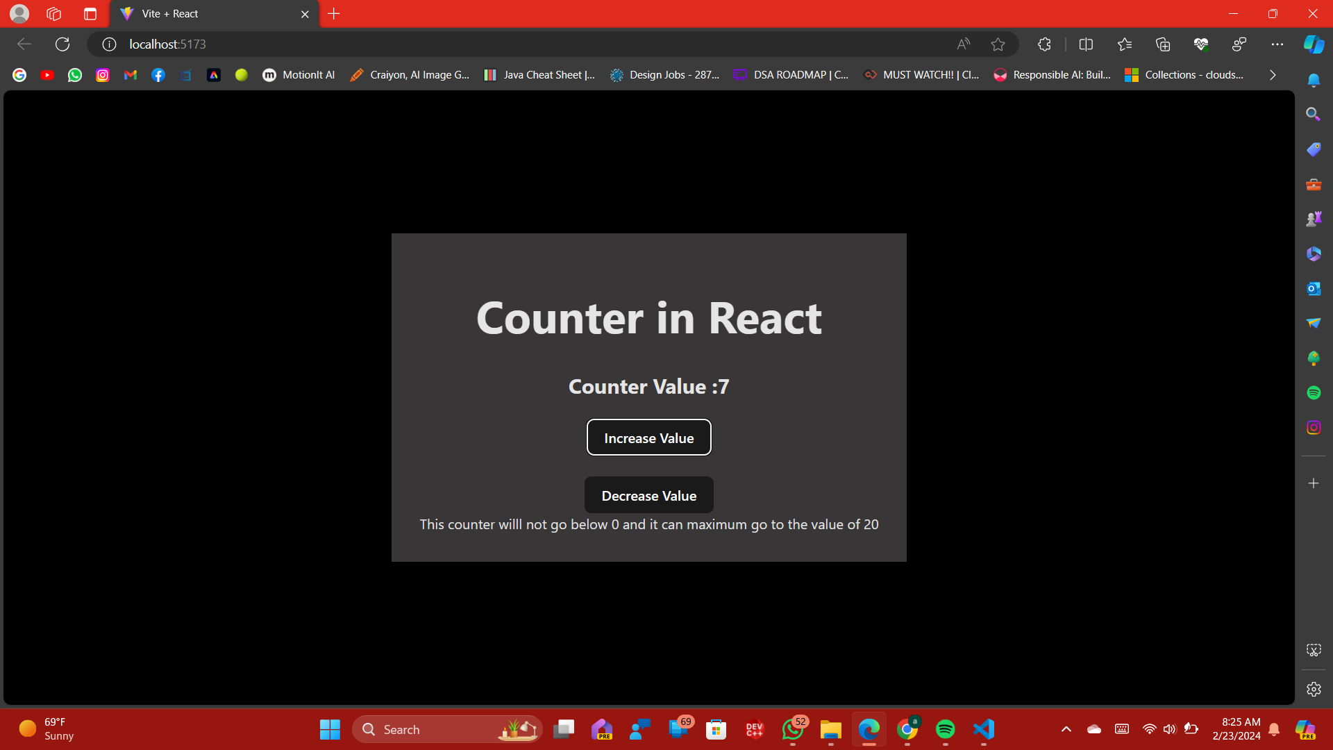Refresh the localhost page

coord(62,44)
